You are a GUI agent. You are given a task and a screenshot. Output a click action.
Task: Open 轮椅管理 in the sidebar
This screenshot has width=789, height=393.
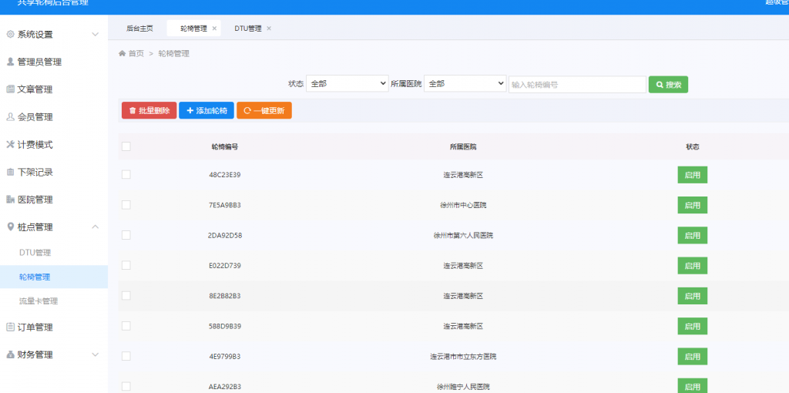pyautogui.click(x=54, y=277)
